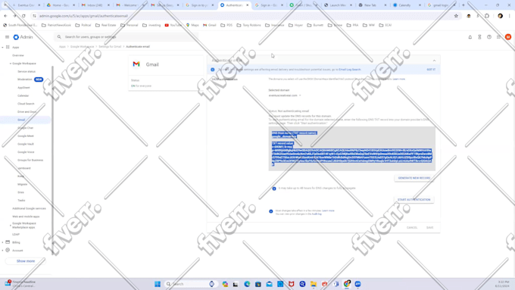Open the Zoom app in the taskbar
This screenshot has height=290, width=515.
[357, 284]
